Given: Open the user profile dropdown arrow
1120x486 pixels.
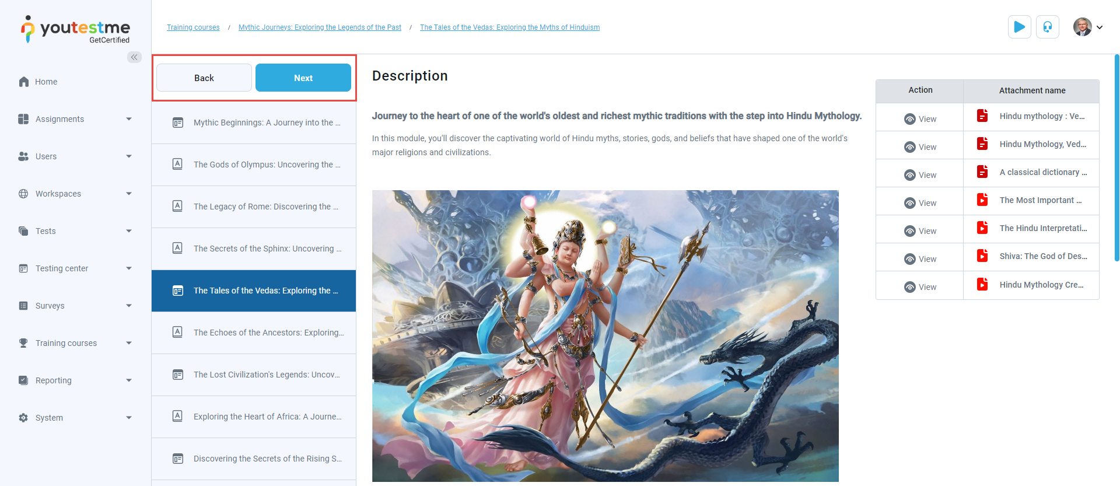Looking at the screenshot, I should [x=1100, y=27].
